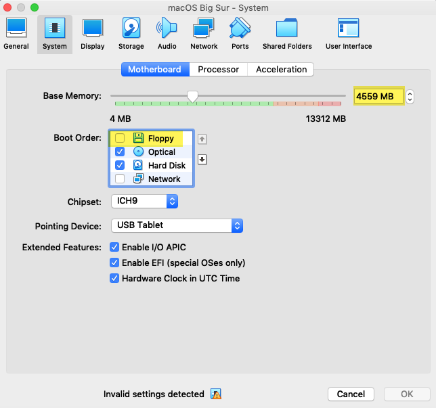Select the Floppy label in Boot Order
The width and height of the screenshot is (436, 408).
tap(161, 138)
